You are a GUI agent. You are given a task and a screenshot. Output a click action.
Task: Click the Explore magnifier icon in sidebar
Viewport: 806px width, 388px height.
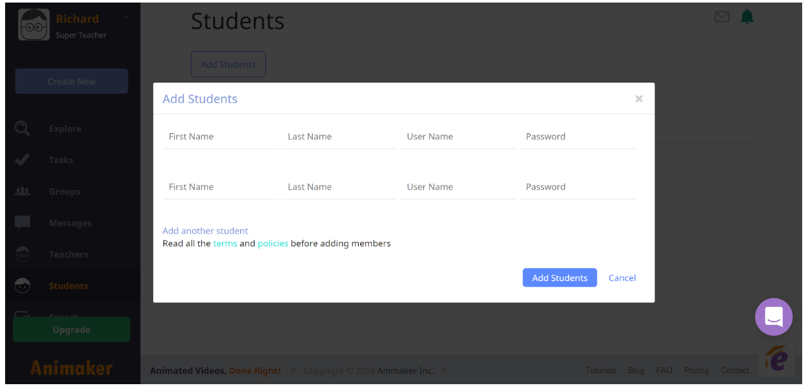coord(22,128)
